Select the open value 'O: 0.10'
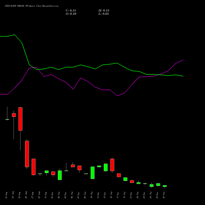The image size is (205, 205). (71, 14)
